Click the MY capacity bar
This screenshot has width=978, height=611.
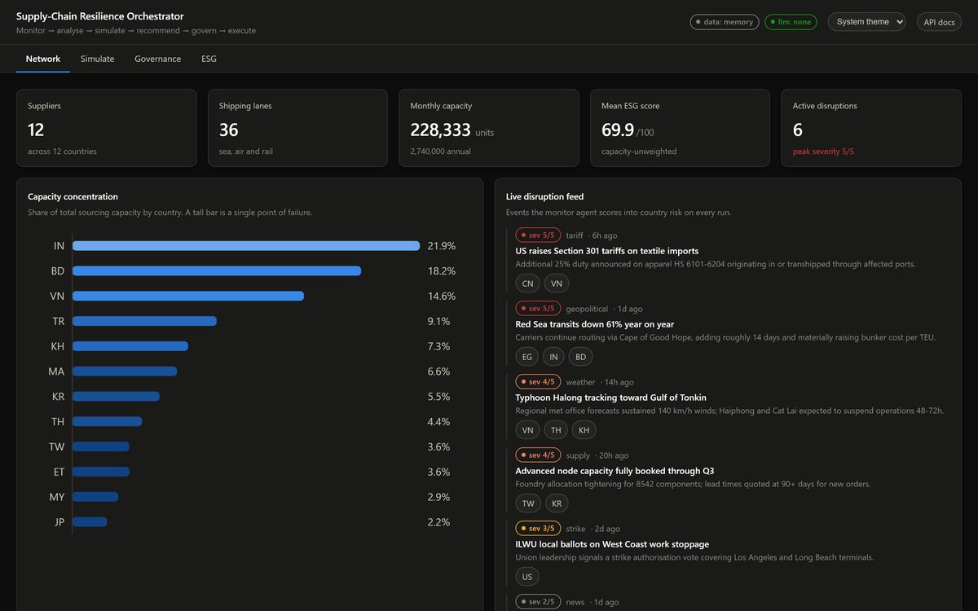(95, 497)
